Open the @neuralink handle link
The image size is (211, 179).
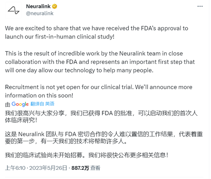40,13
